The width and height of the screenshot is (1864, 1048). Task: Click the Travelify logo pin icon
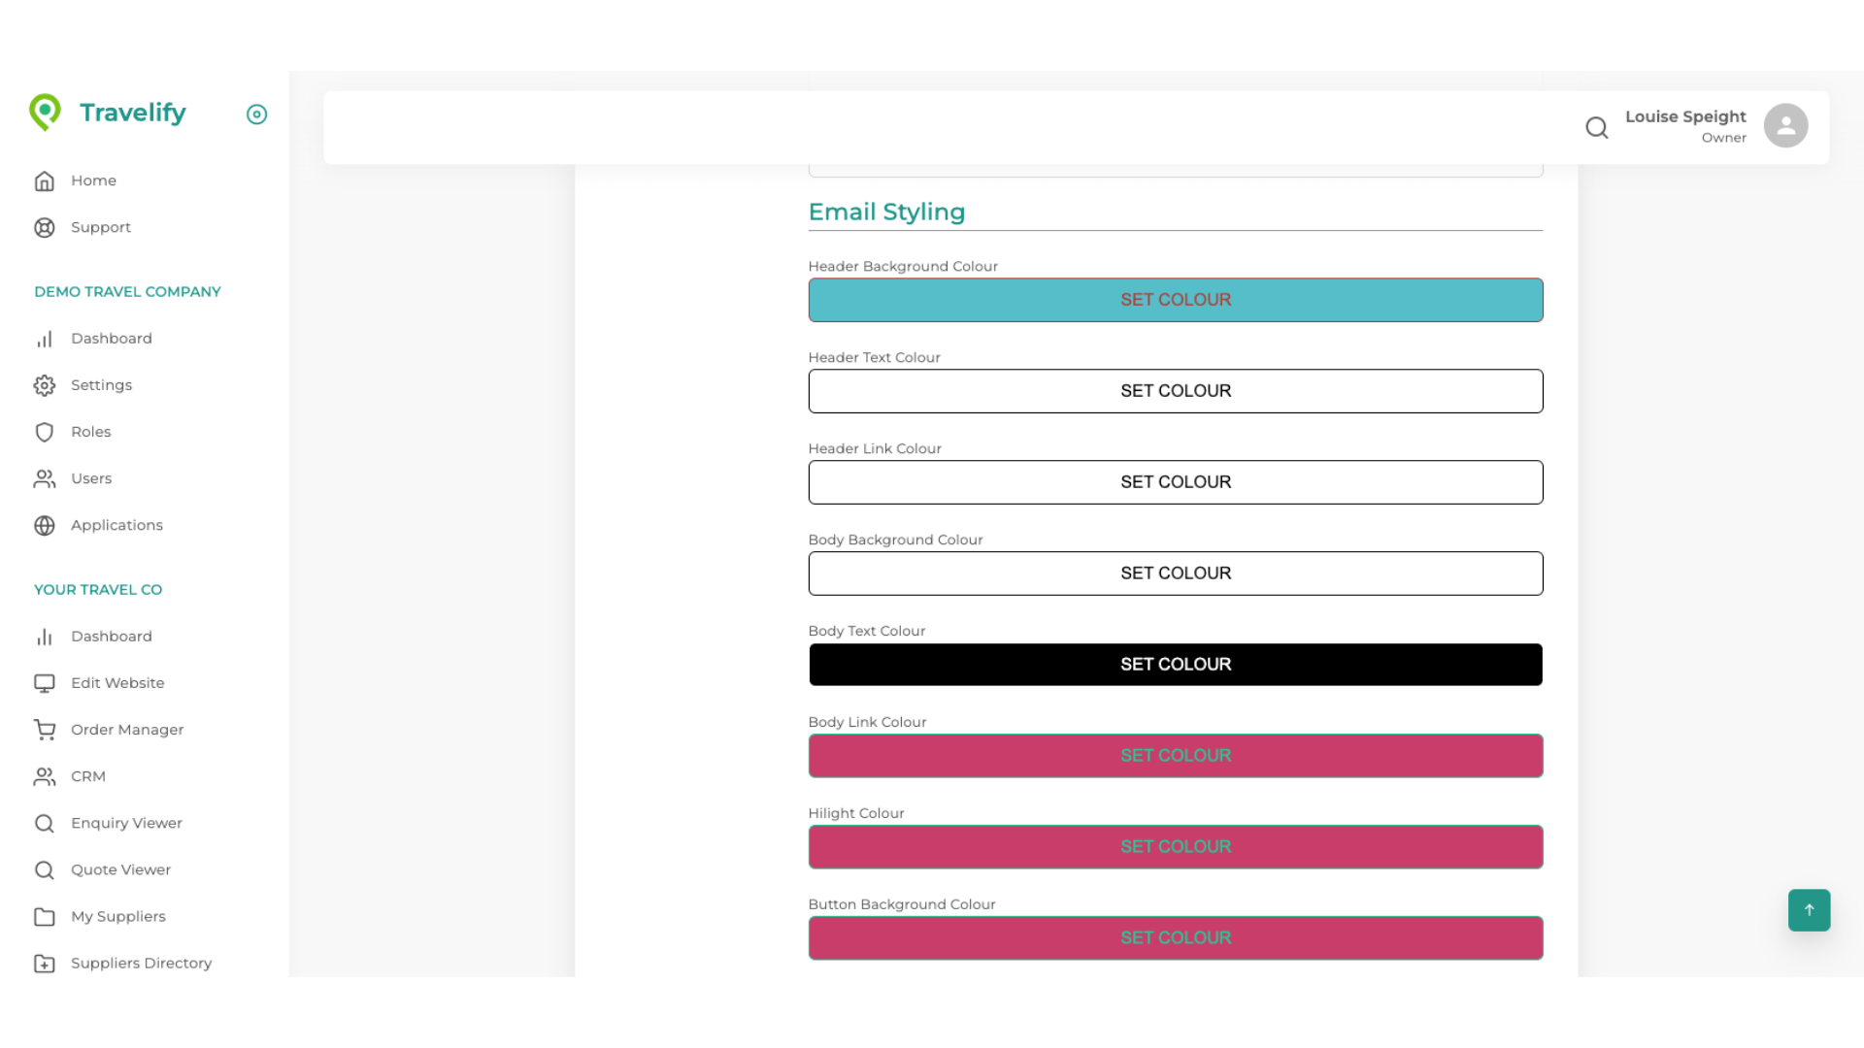pos(45,112)
